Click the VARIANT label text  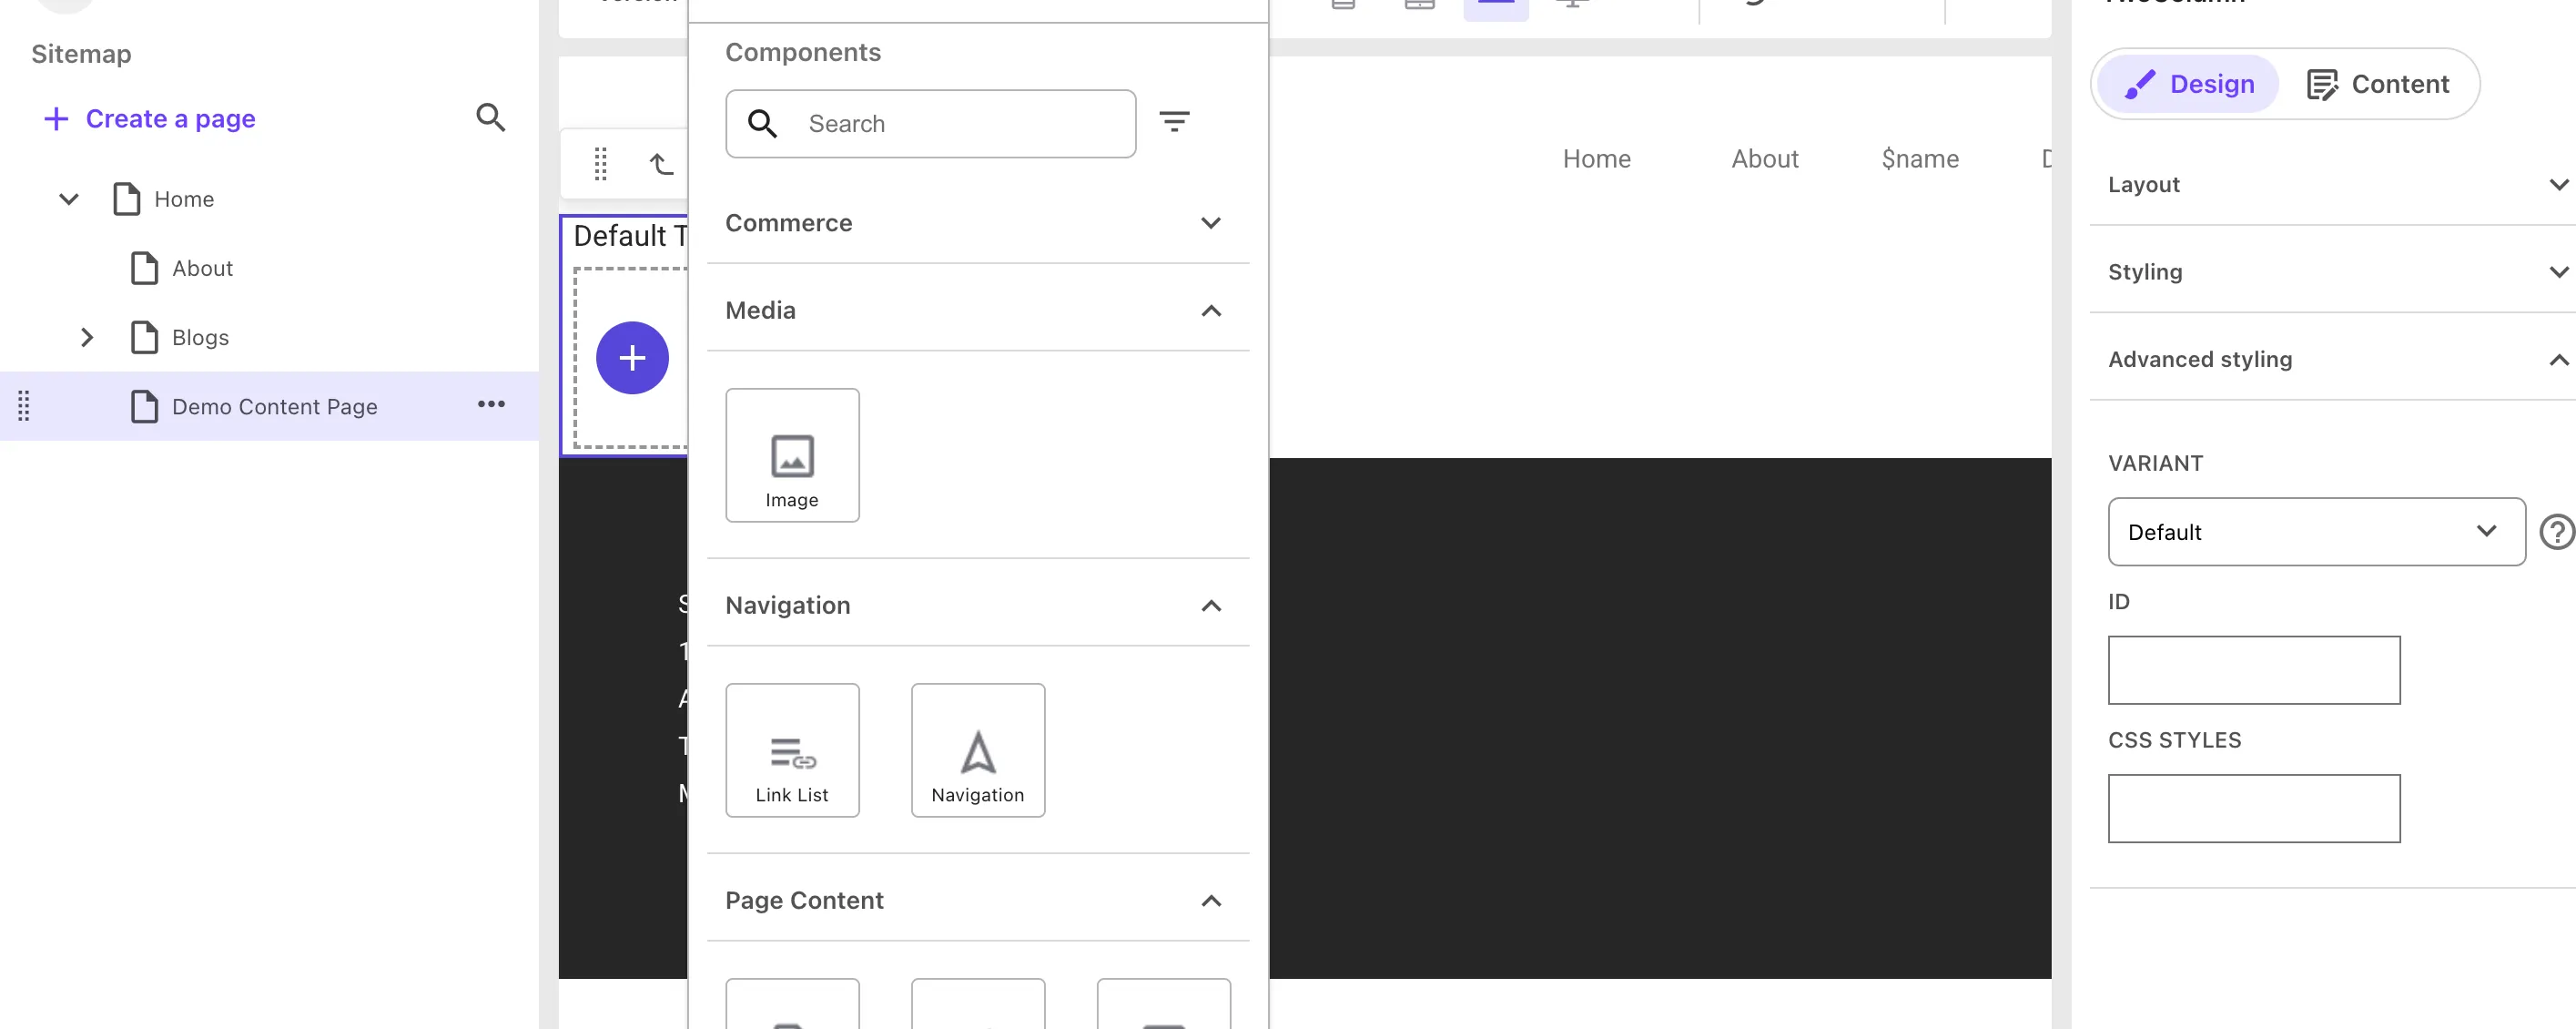tap(2155, 463)
